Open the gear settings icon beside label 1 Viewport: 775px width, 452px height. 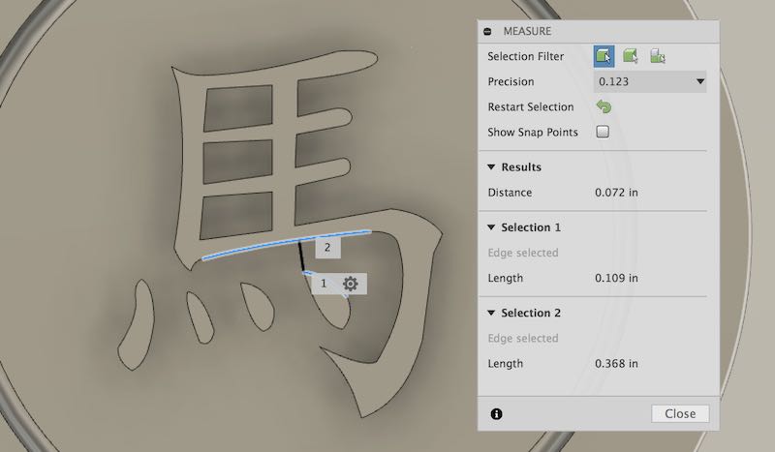tap(351, 284)
